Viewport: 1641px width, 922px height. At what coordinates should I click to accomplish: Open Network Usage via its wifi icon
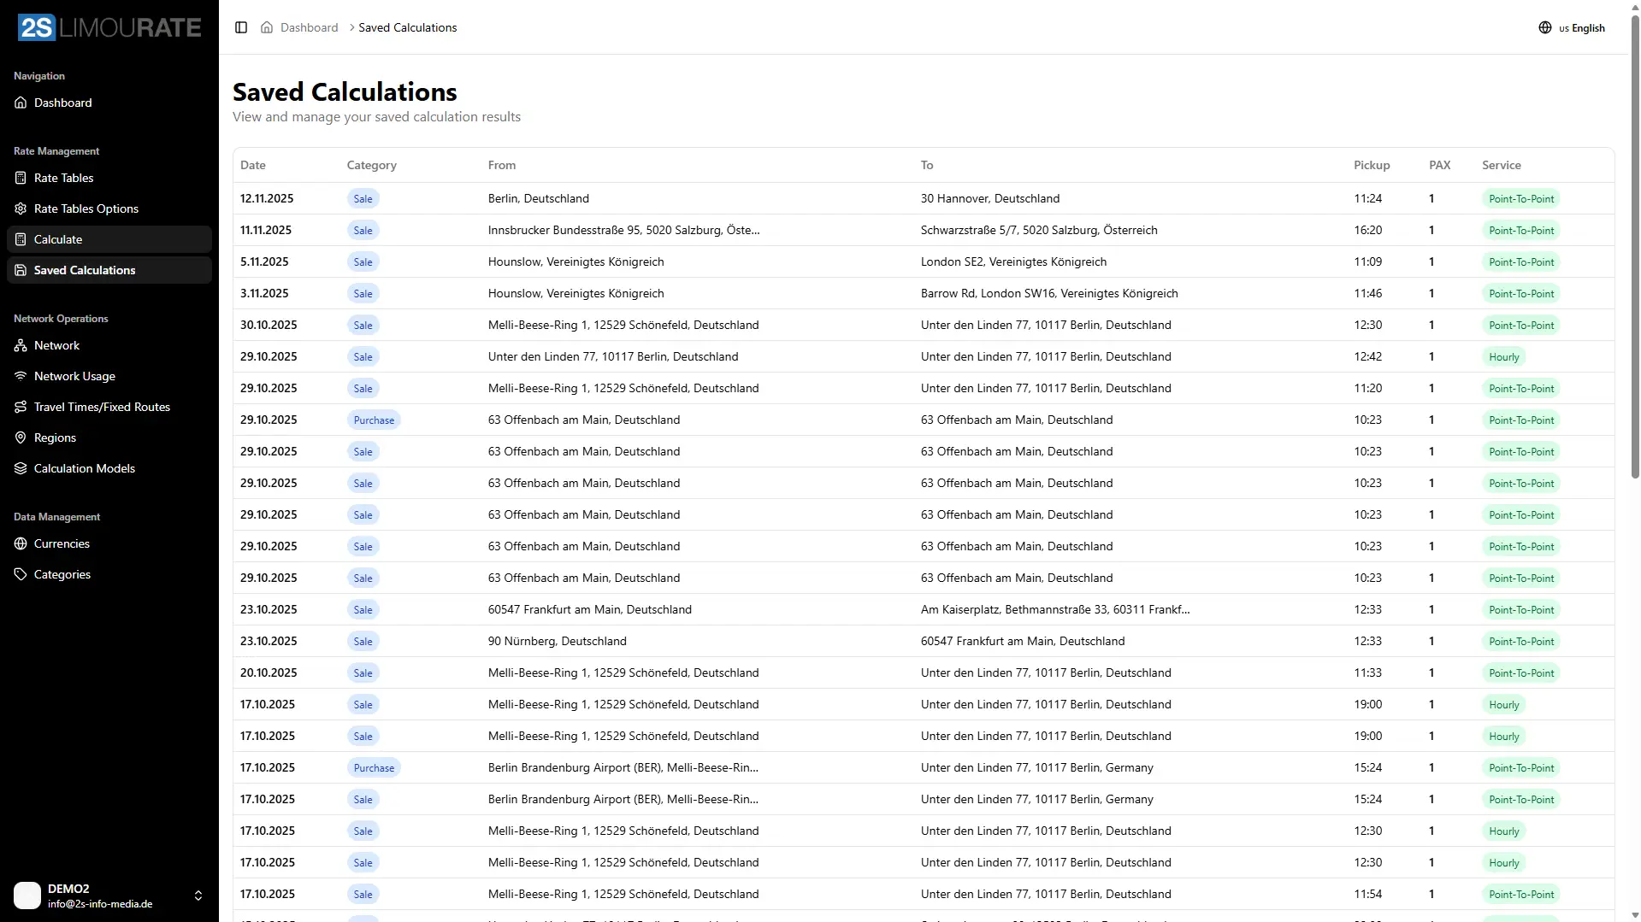pos(20,376)
